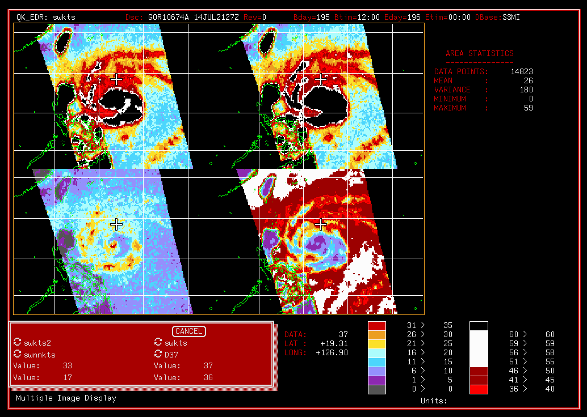Screen dimensions: 587x417
Task: Click the cycle icon next to swkts
Action: point(158,343)
